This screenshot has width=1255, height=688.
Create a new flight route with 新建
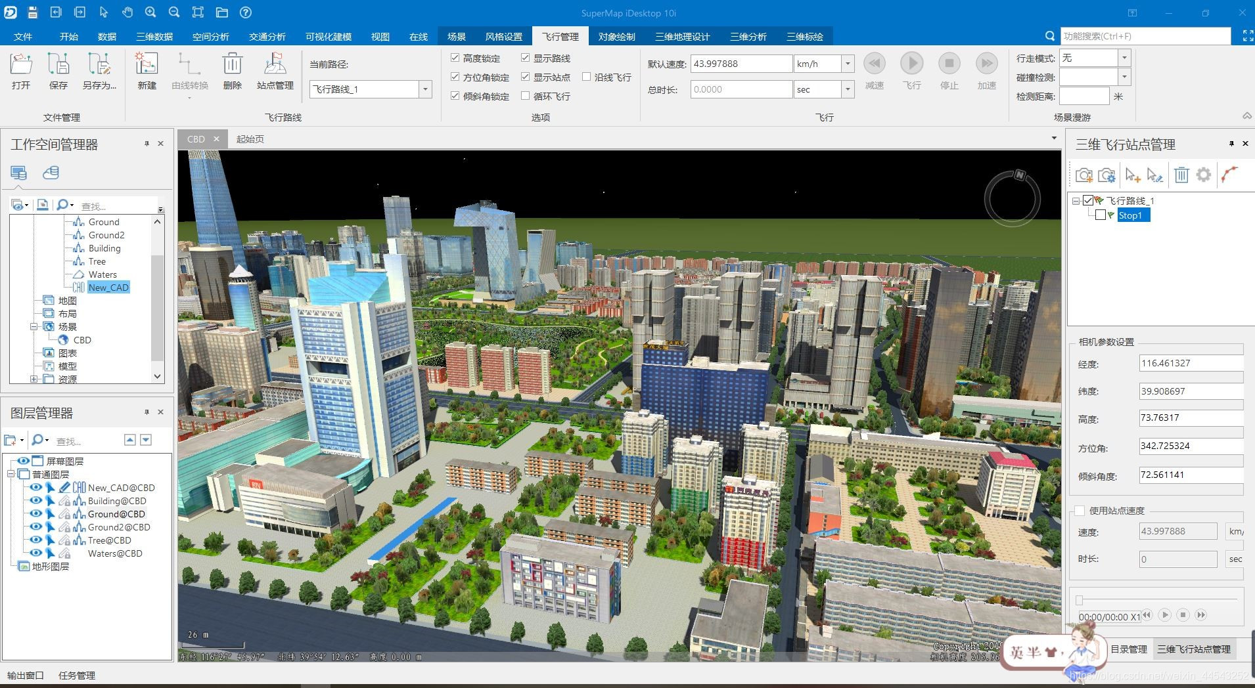pyautogui.click(x=147, y=72)
